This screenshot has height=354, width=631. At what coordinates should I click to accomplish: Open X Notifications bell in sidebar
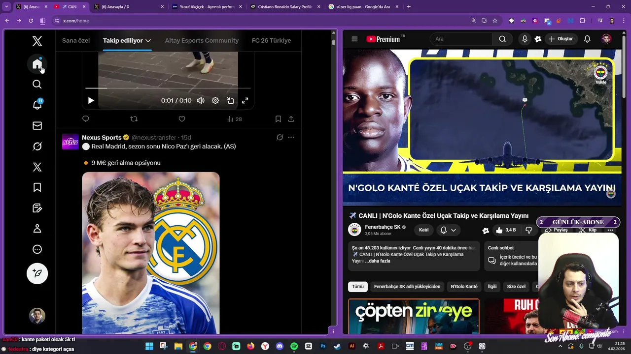click(x=37, y=105)
